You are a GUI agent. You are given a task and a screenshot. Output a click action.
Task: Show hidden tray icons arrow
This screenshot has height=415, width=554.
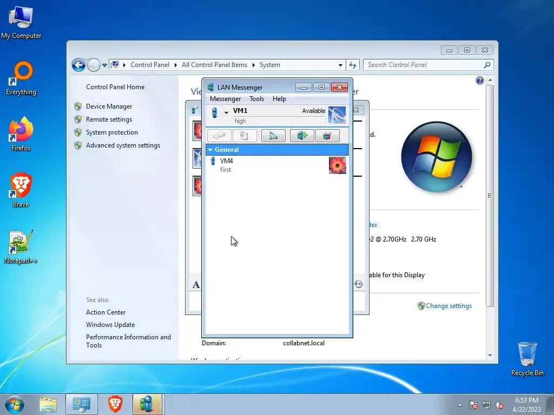(x=460, y=405)
